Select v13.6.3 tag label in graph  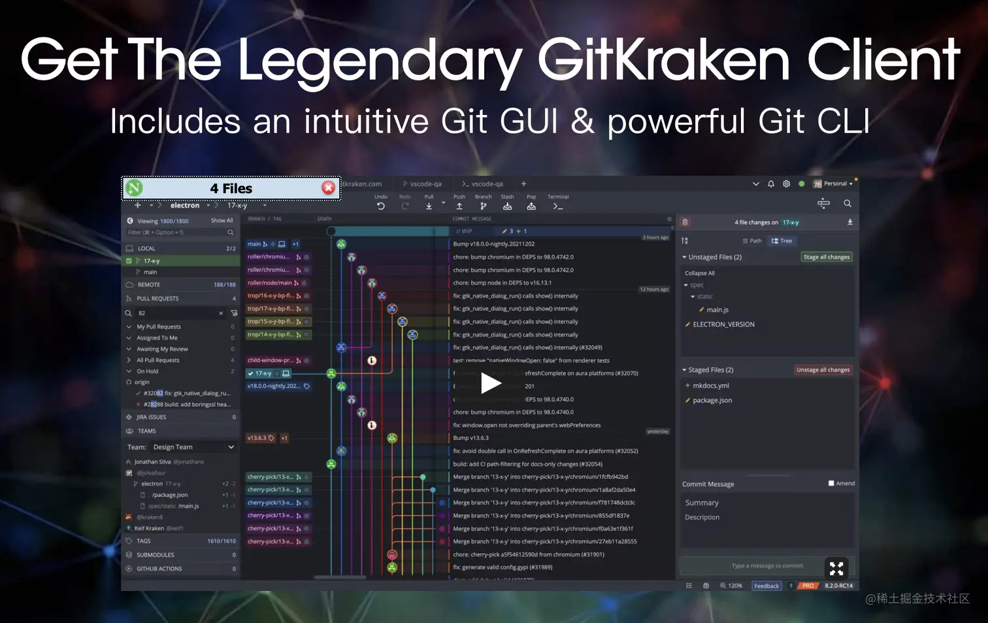[x=261, y=438]
